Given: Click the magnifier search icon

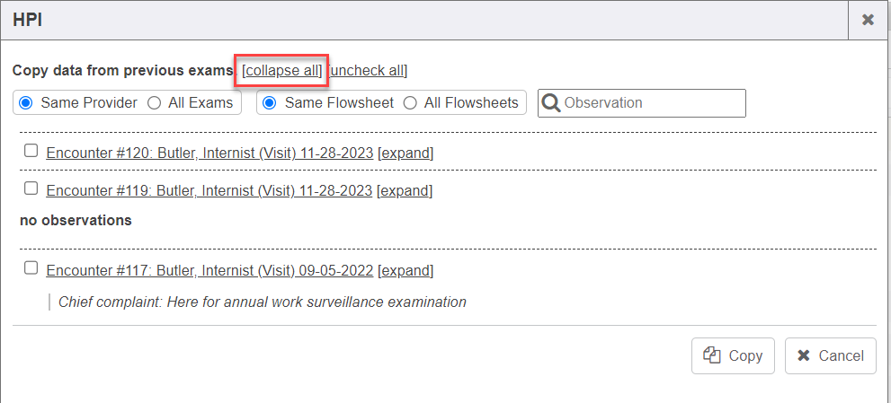Looking at the screenshot, I should coord(551,102).
